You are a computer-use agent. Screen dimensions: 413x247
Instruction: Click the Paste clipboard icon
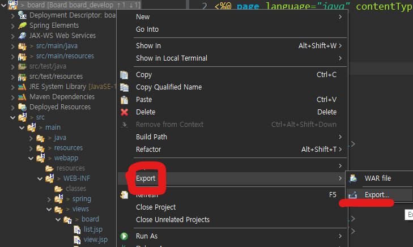point(124,100)
